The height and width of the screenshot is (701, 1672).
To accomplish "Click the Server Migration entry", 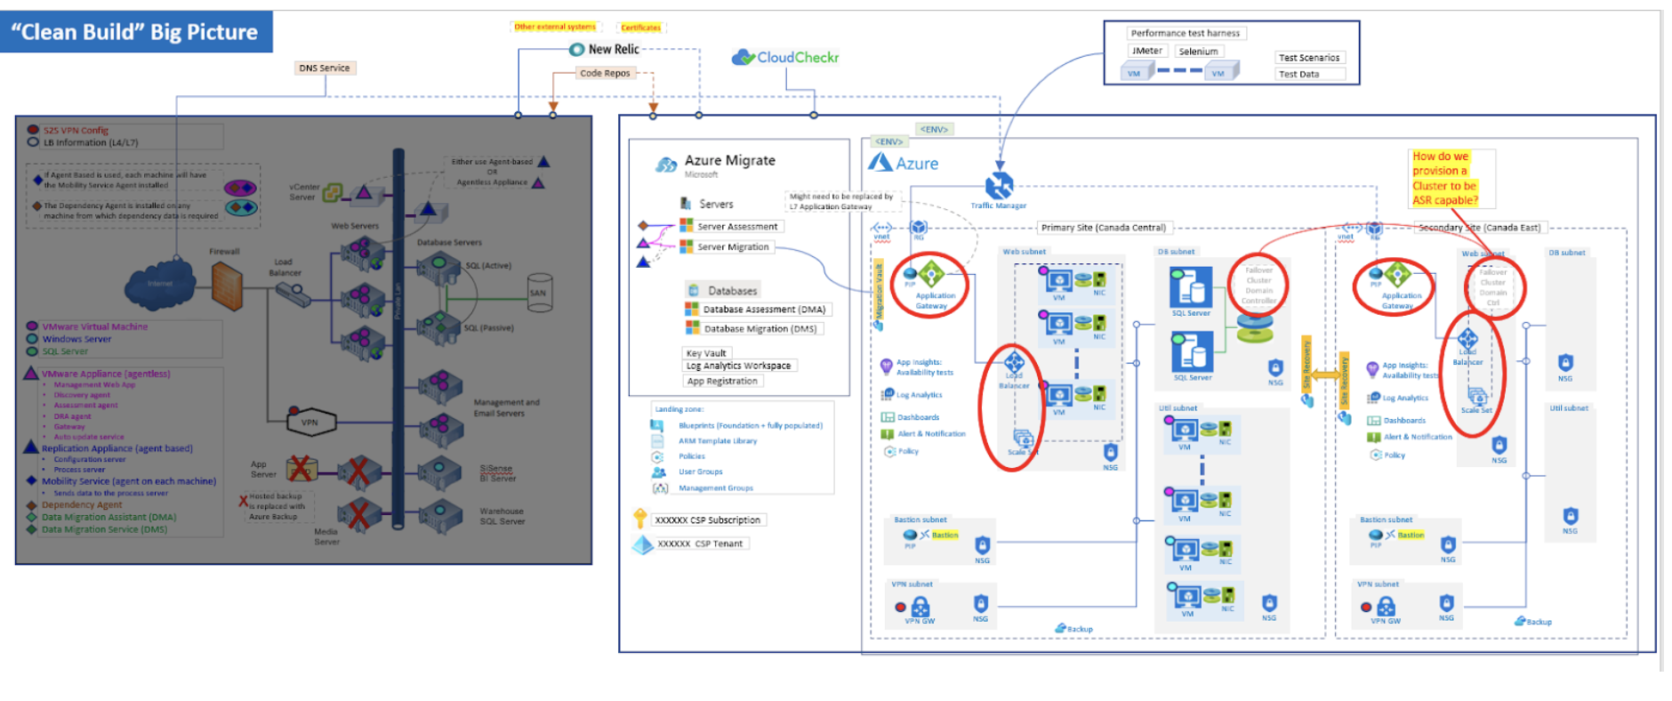I will (x=733, y=246).
